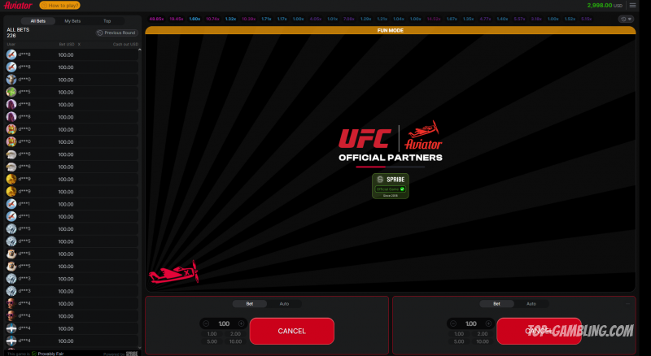This screenshot has width=651, height=356.
Task: Increase left bet amount with plus icon
Action: pos(241,323)
